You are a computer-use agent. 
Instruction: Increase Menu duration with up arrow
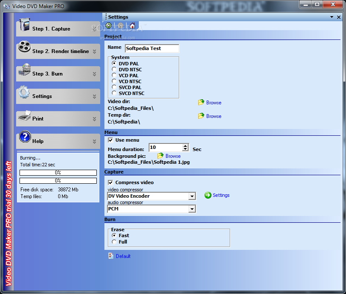[x=186, y=146]
